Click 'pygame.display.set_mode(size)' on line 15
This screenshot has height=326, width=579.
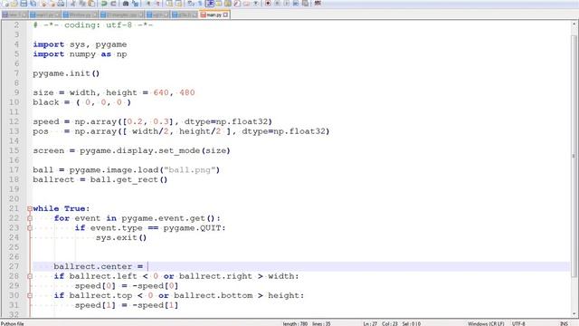pyautogui.click(x=155, y=151)
